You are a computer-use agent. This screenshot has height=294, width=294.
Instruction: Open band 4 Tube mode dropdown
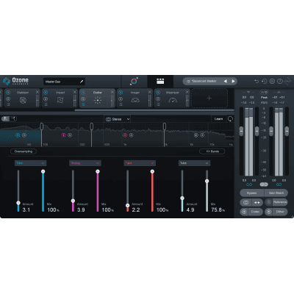click(x=194, y=163)
